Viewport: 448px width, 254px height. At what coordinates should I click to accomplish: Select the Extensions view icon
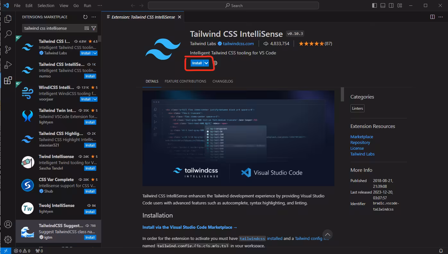[8, 80]
